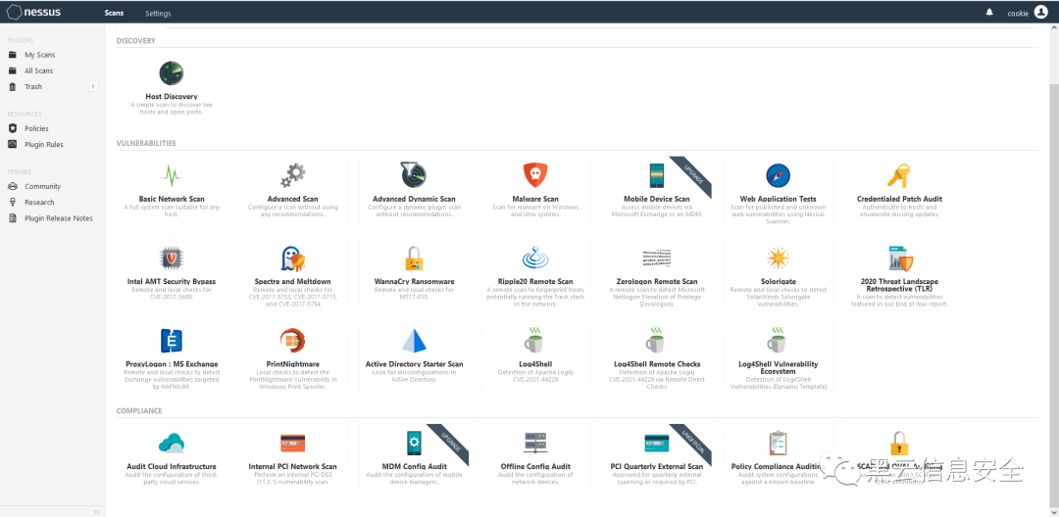Click the Basic Network Scan title text
1059x517 pixels.
(172, 199)
